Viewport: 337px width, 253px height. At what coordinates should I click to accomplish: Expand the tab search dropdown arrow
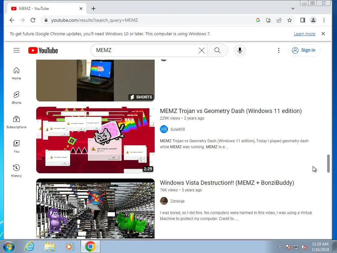pos(293,9)
